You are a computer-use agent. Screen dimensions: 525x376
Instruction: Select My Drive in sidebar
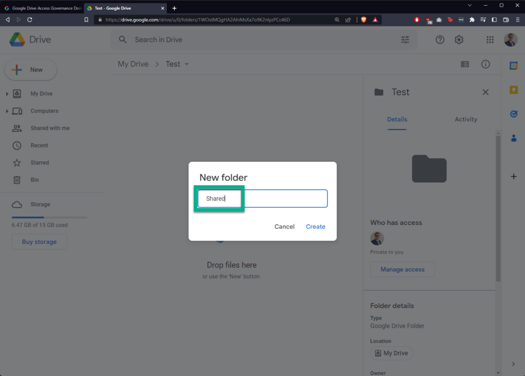coord(42,94)
